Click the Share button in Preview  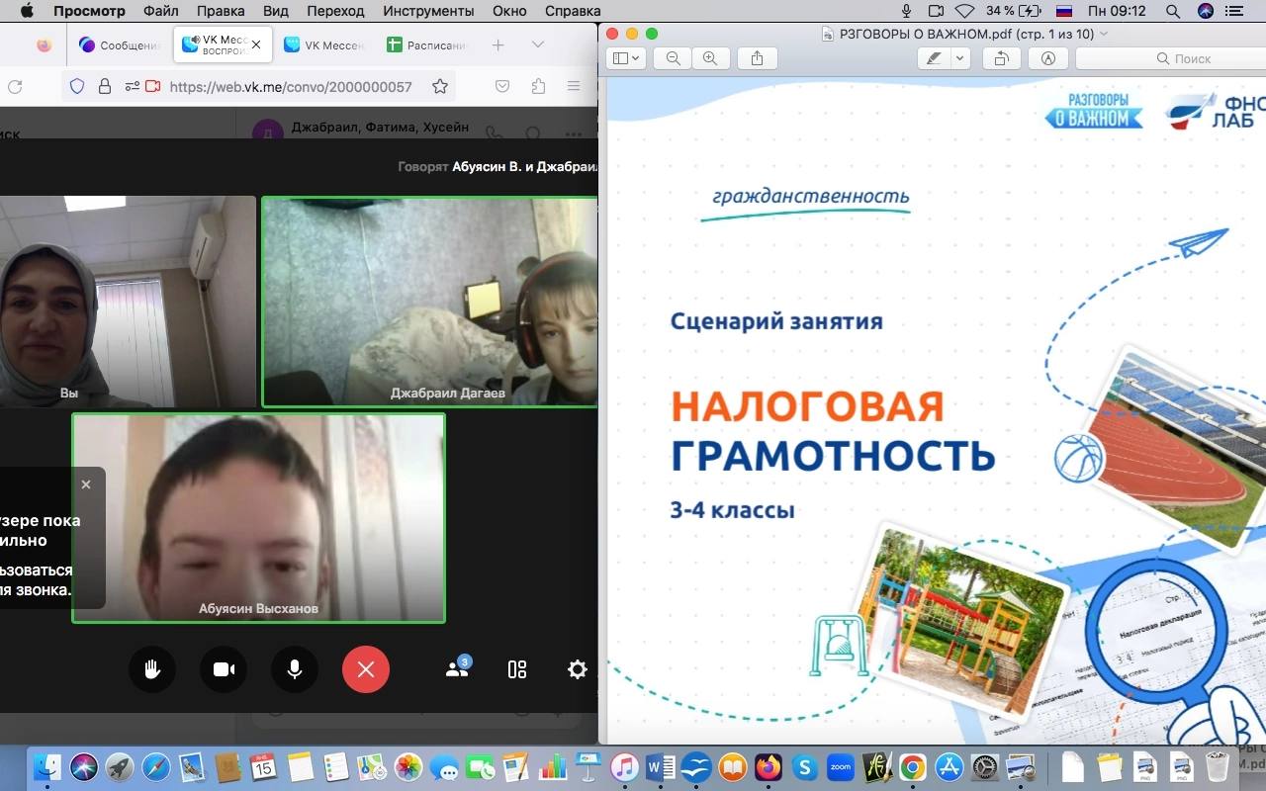[757, 58]
